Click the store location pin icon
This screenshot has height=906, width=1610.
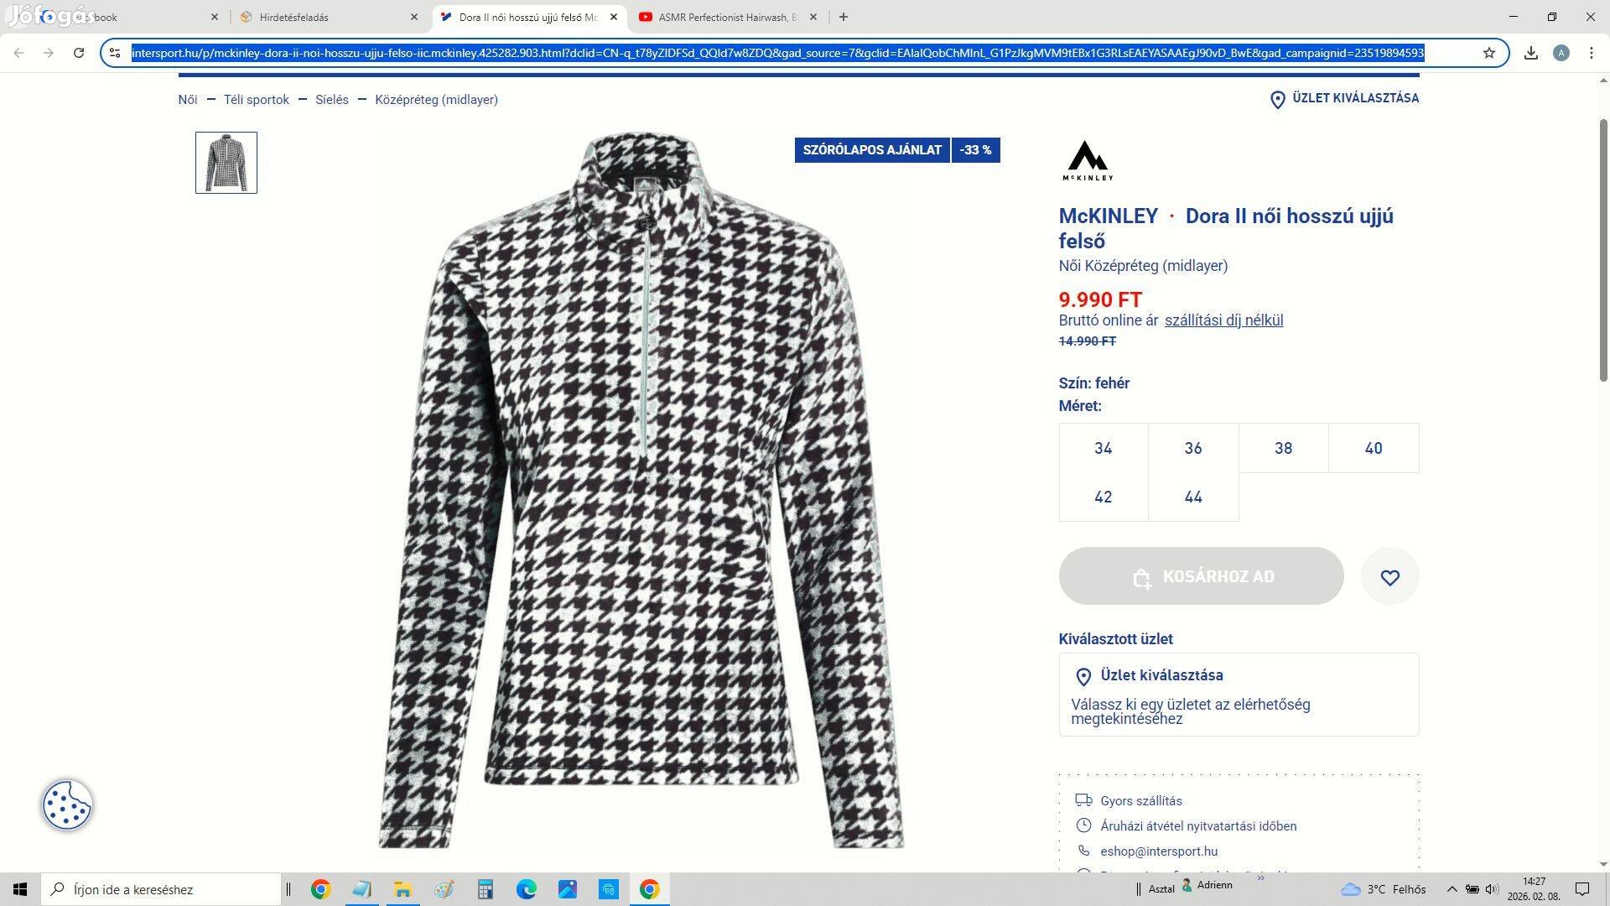tap(1277, 100)
